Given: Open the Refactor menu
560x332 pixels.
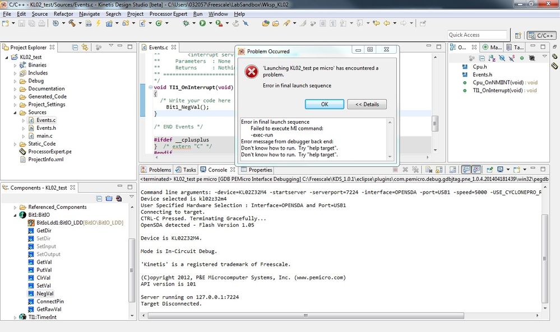Looking at the screenshot, I should pos(63,14).
